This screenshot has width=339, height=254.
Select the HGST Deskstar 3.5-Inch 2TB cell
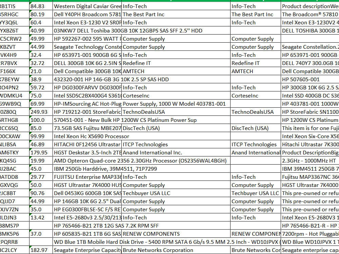[x=87, y=152]
